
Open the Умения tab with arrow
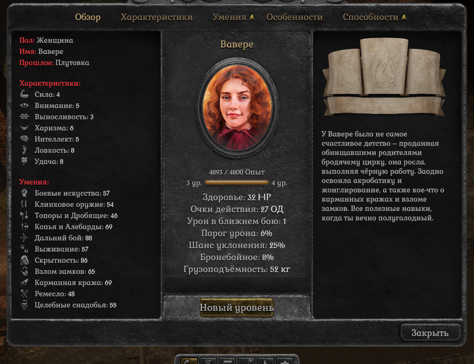coord(233,17)
